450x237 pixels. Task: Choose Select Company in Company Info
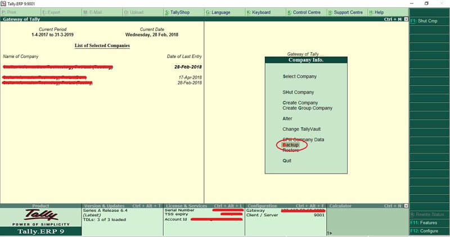(x=300, y=76)
